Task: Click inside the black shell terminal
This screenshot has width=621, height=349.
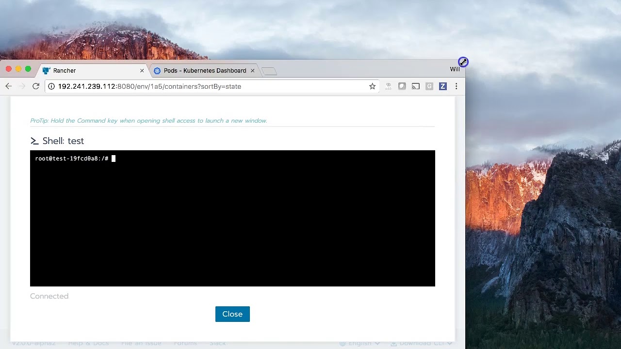Action: tap(232, 218)
